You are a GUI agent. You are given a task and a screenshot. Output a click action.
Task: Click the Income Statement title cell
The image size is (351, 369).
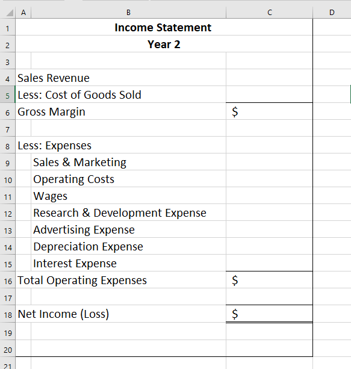(x=164, y=27)
